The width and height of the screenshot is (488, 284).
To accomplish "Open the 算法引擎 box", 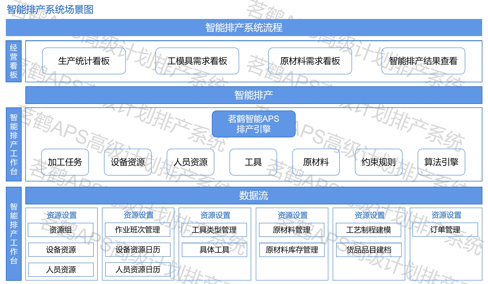I will coord(441,162).
